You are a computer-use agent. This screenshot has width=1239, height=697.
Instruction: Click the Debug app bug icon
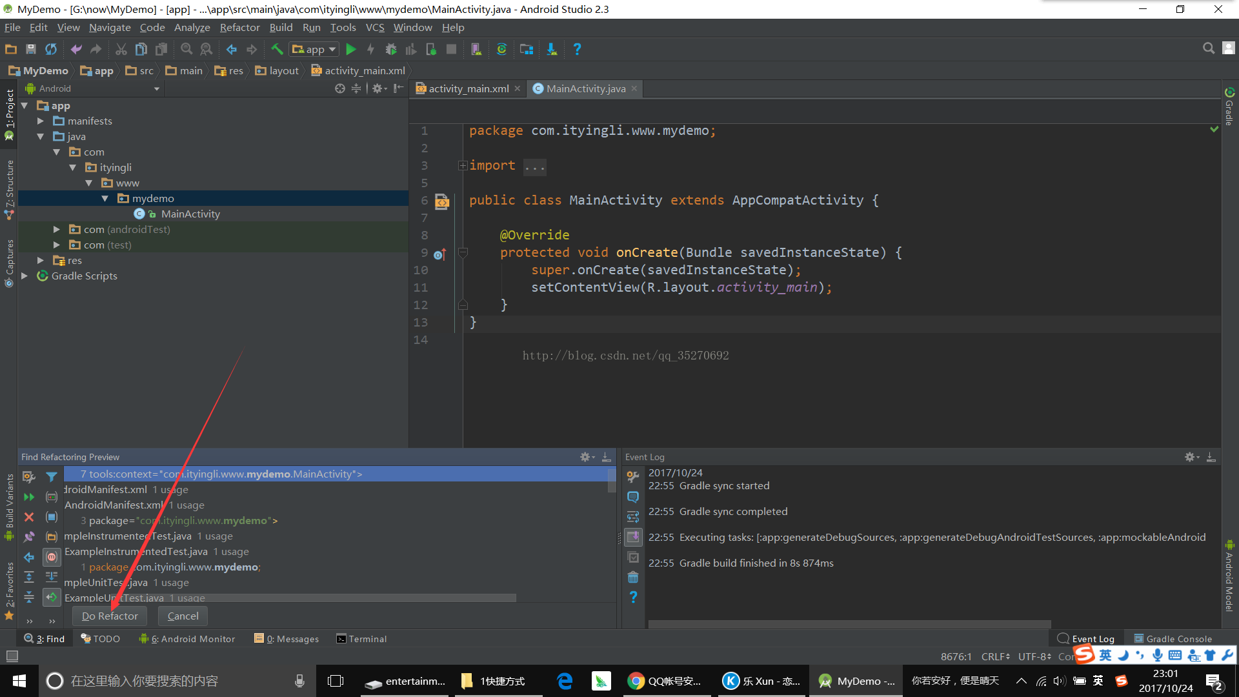click(391, 49)
